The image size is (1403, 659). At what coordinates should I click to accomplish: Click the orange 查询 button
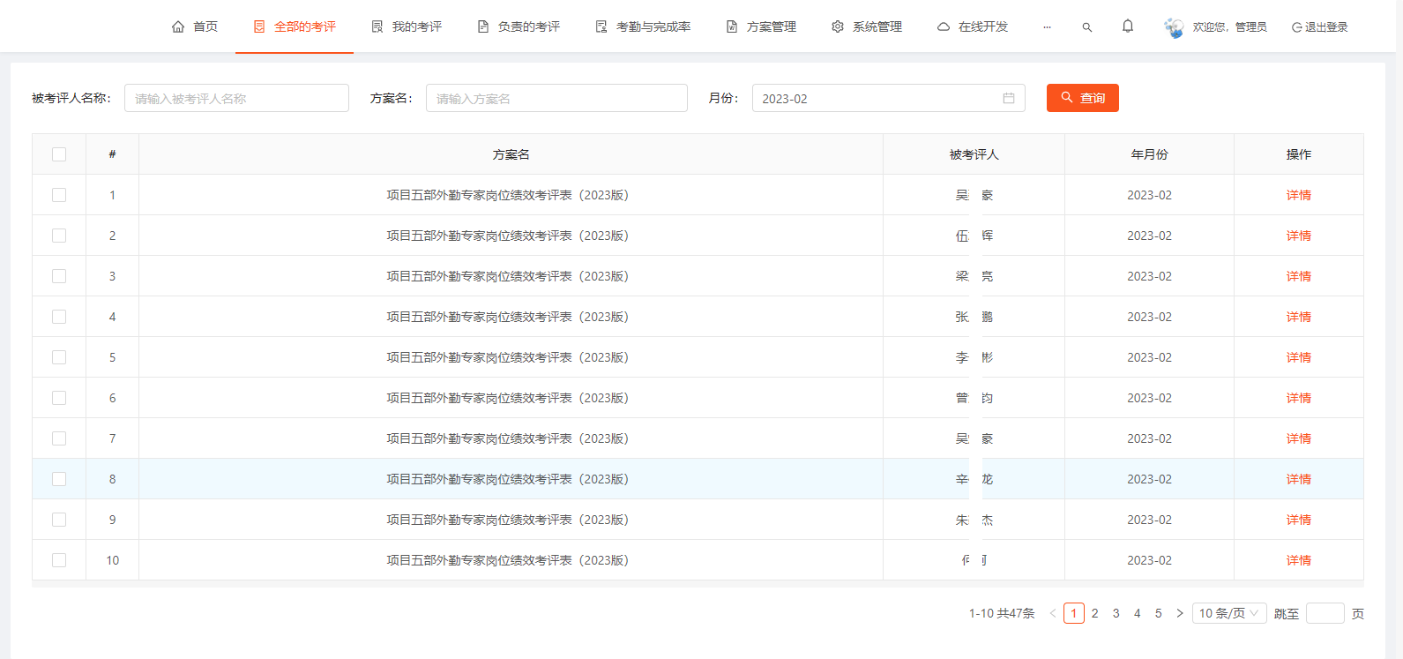coord(1082,98)
